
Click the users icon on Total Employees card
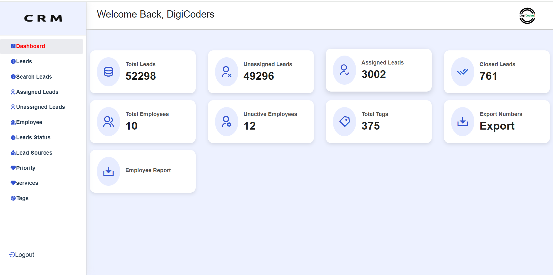click(108, 122)
